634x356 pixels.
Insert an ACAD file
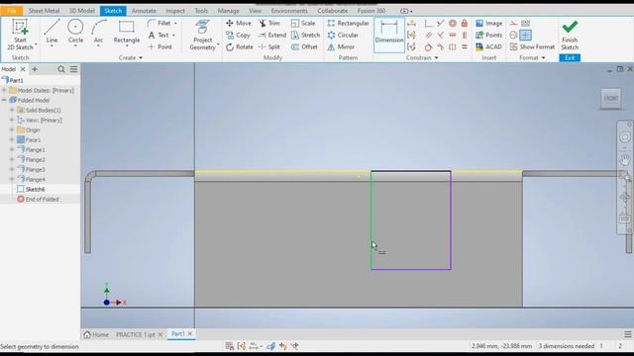click(x=488, y=46)
